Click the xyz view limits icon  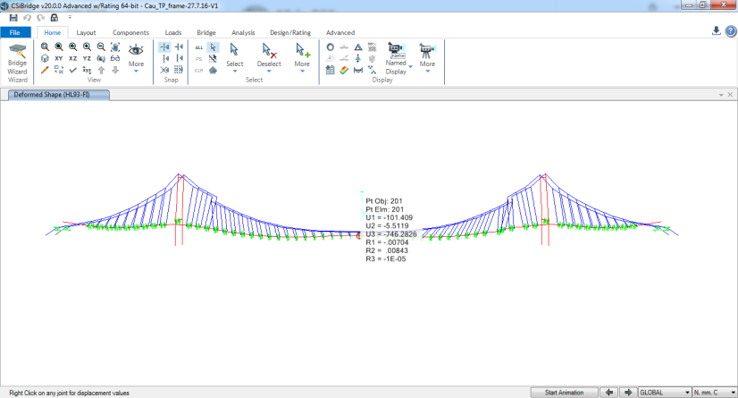pos(87,70)
